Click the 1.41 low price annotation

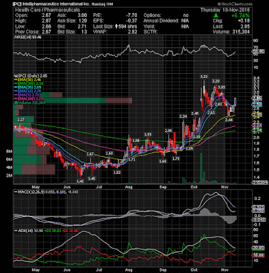[80, 181]
